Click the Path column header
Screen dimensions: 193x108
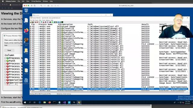(90, 24)
